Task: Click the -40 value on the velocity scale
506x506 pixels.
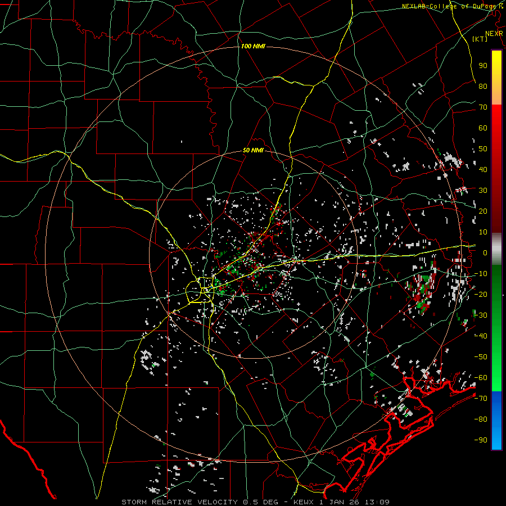Action: click(x=481, y=336)
